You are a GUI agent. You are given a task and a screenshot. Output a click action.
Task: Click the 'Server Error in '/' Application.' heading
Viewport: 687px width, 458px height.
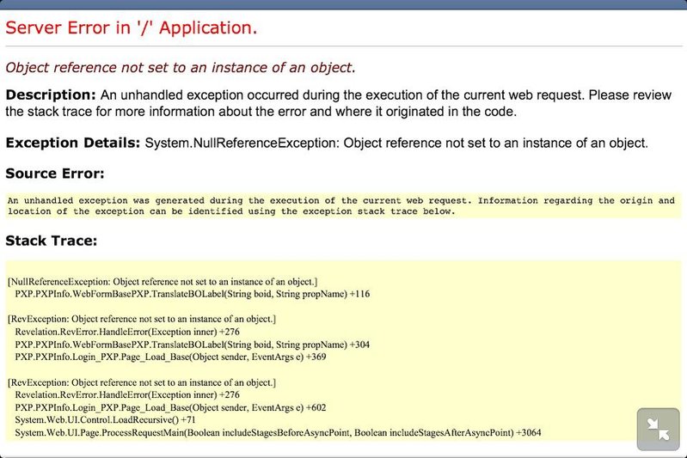(131, 27)
